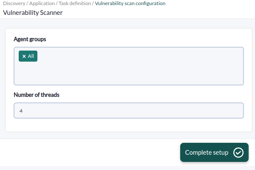Click the Number of threads label
Viewport: 255px width, 170px height.
[x=37, y=95]
